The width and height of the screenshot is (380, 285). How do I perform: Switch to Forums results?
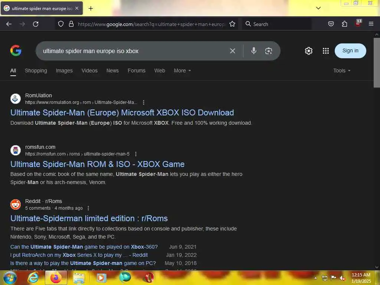click(137, 71)
